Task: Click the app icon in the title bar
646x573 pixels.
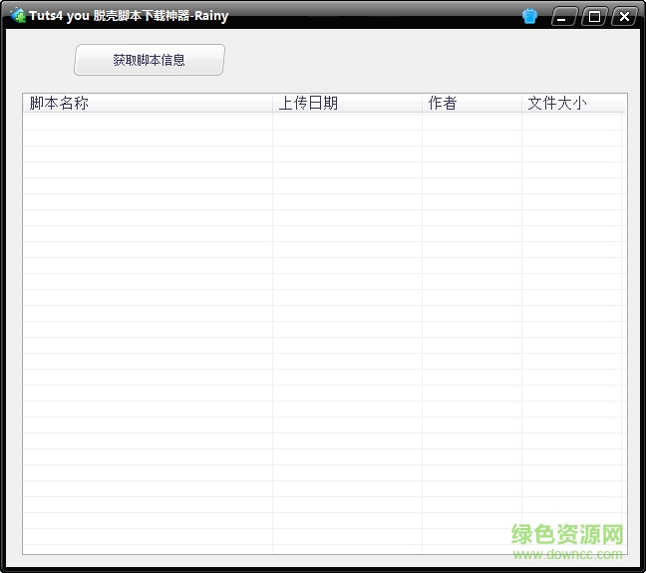Action: [17, 16]
